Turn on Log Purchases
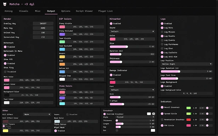The image size is (218, 136). [162, 44]
